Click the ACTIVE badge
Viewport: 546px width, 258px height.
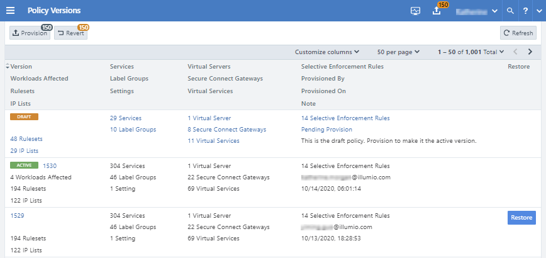point(24,165)
